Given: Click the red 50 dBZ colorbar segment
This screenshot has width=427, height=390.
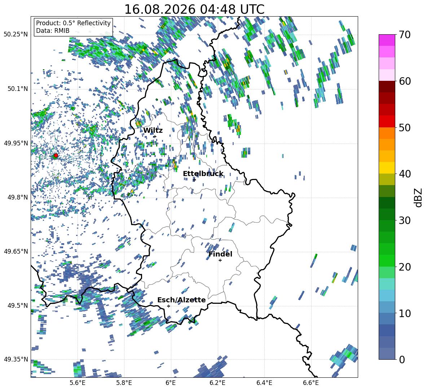Looking at the screenshot, I should pos(387,122).
